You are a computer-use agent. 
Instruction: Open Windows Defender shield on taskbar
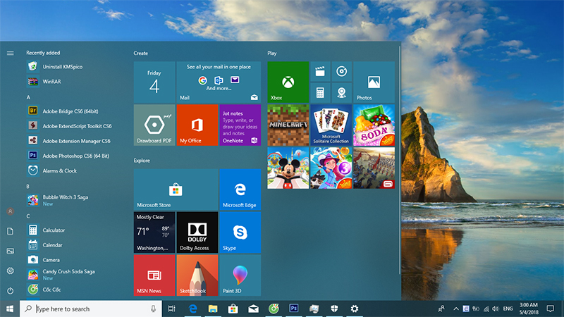tap(334, 309)
